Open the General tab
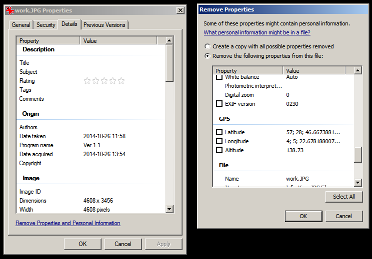This screenshot has height=259, width=372. click(21, 25)
